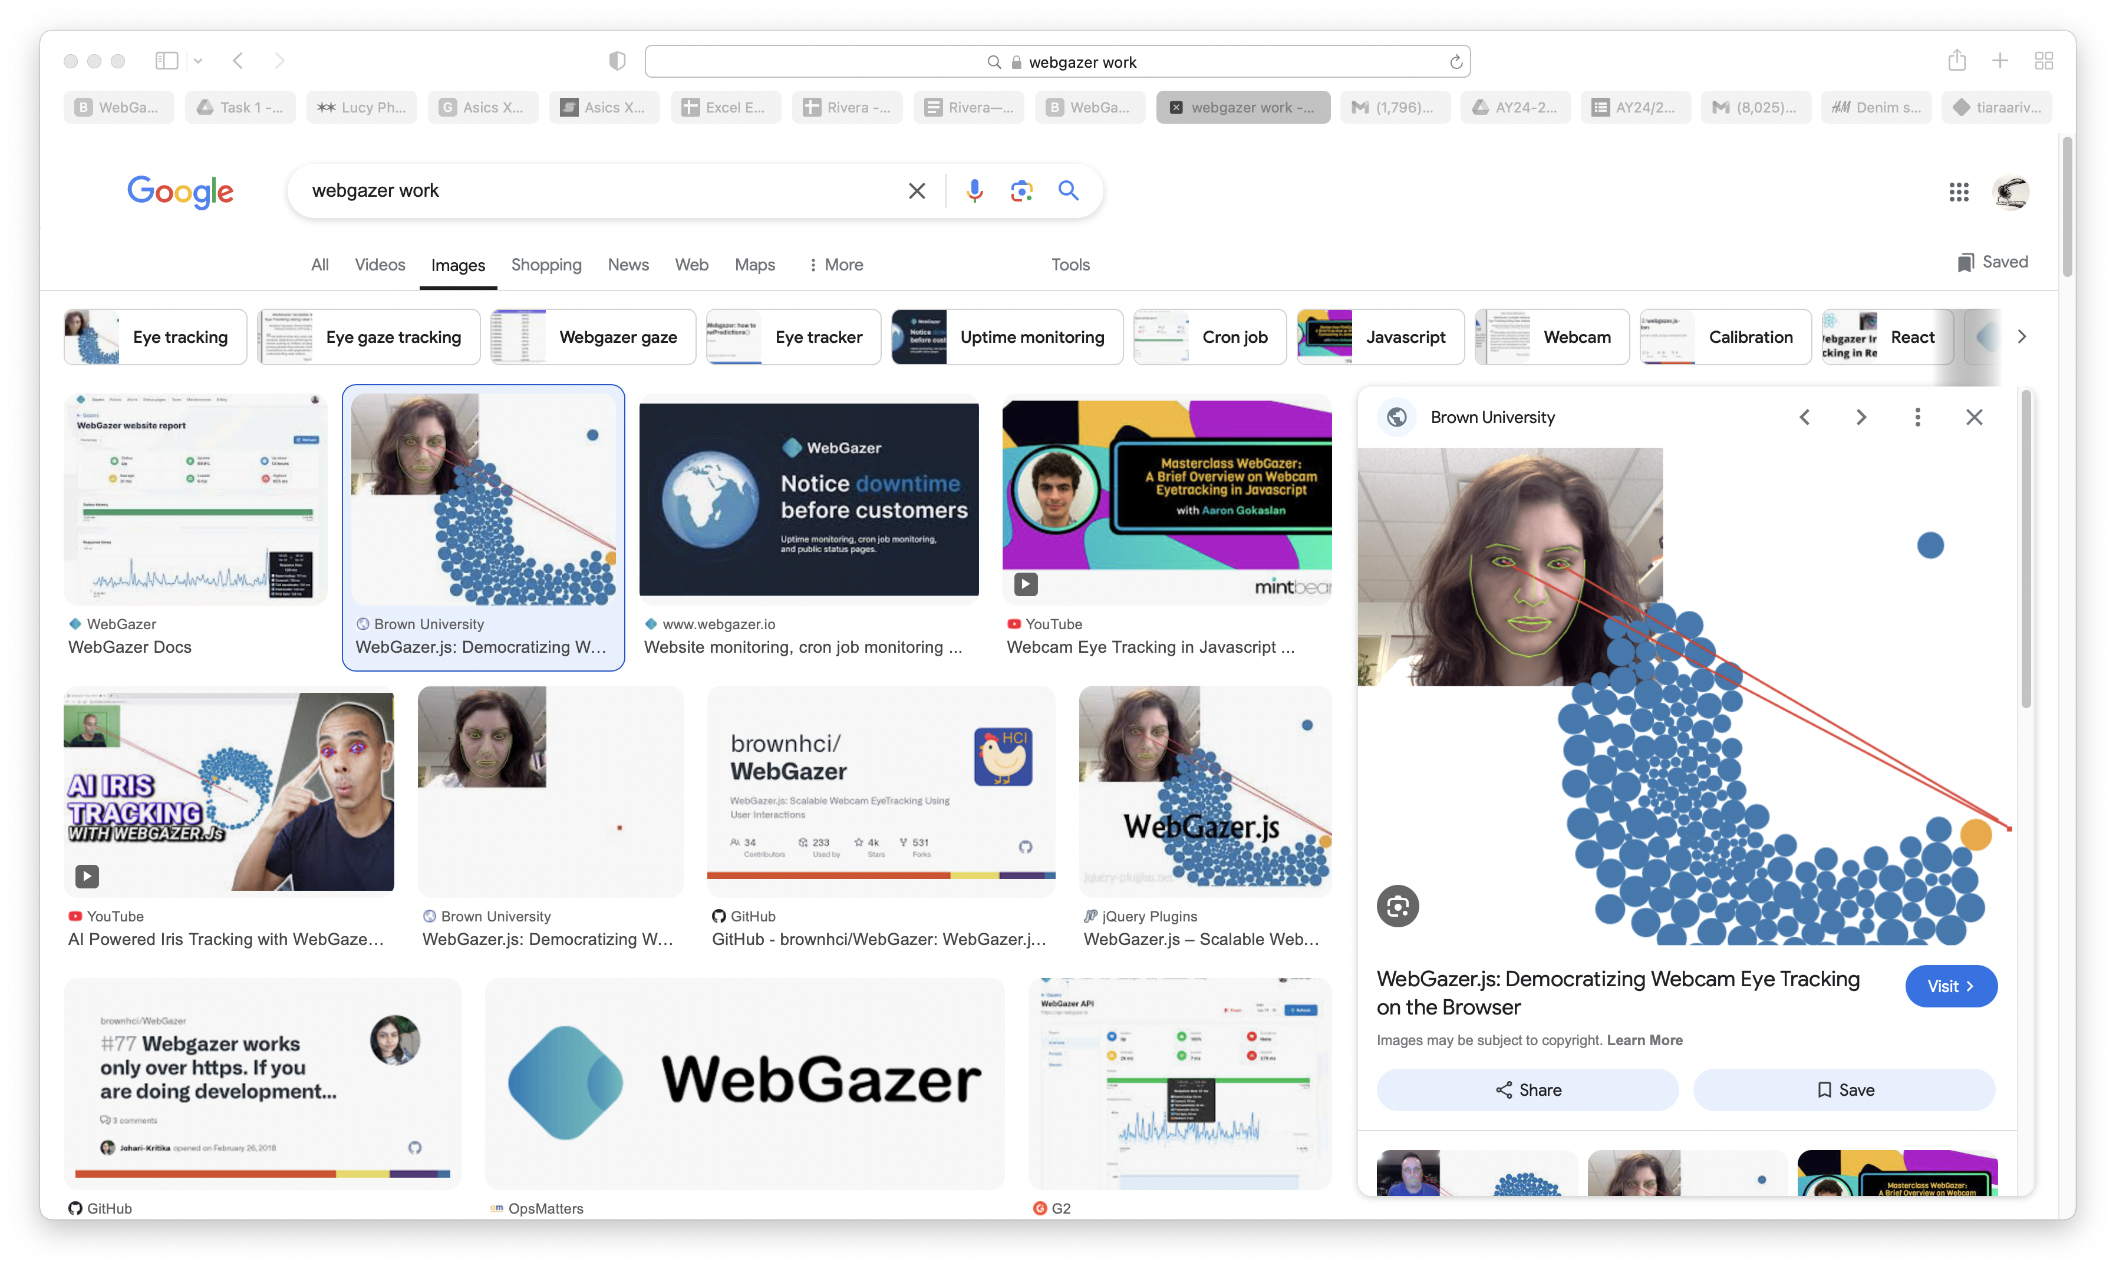This screenshot has width=2116, height=1269.
Task: Filter by the Eye tracking chip
Action: pyautogui.click(x=155, y=337)
